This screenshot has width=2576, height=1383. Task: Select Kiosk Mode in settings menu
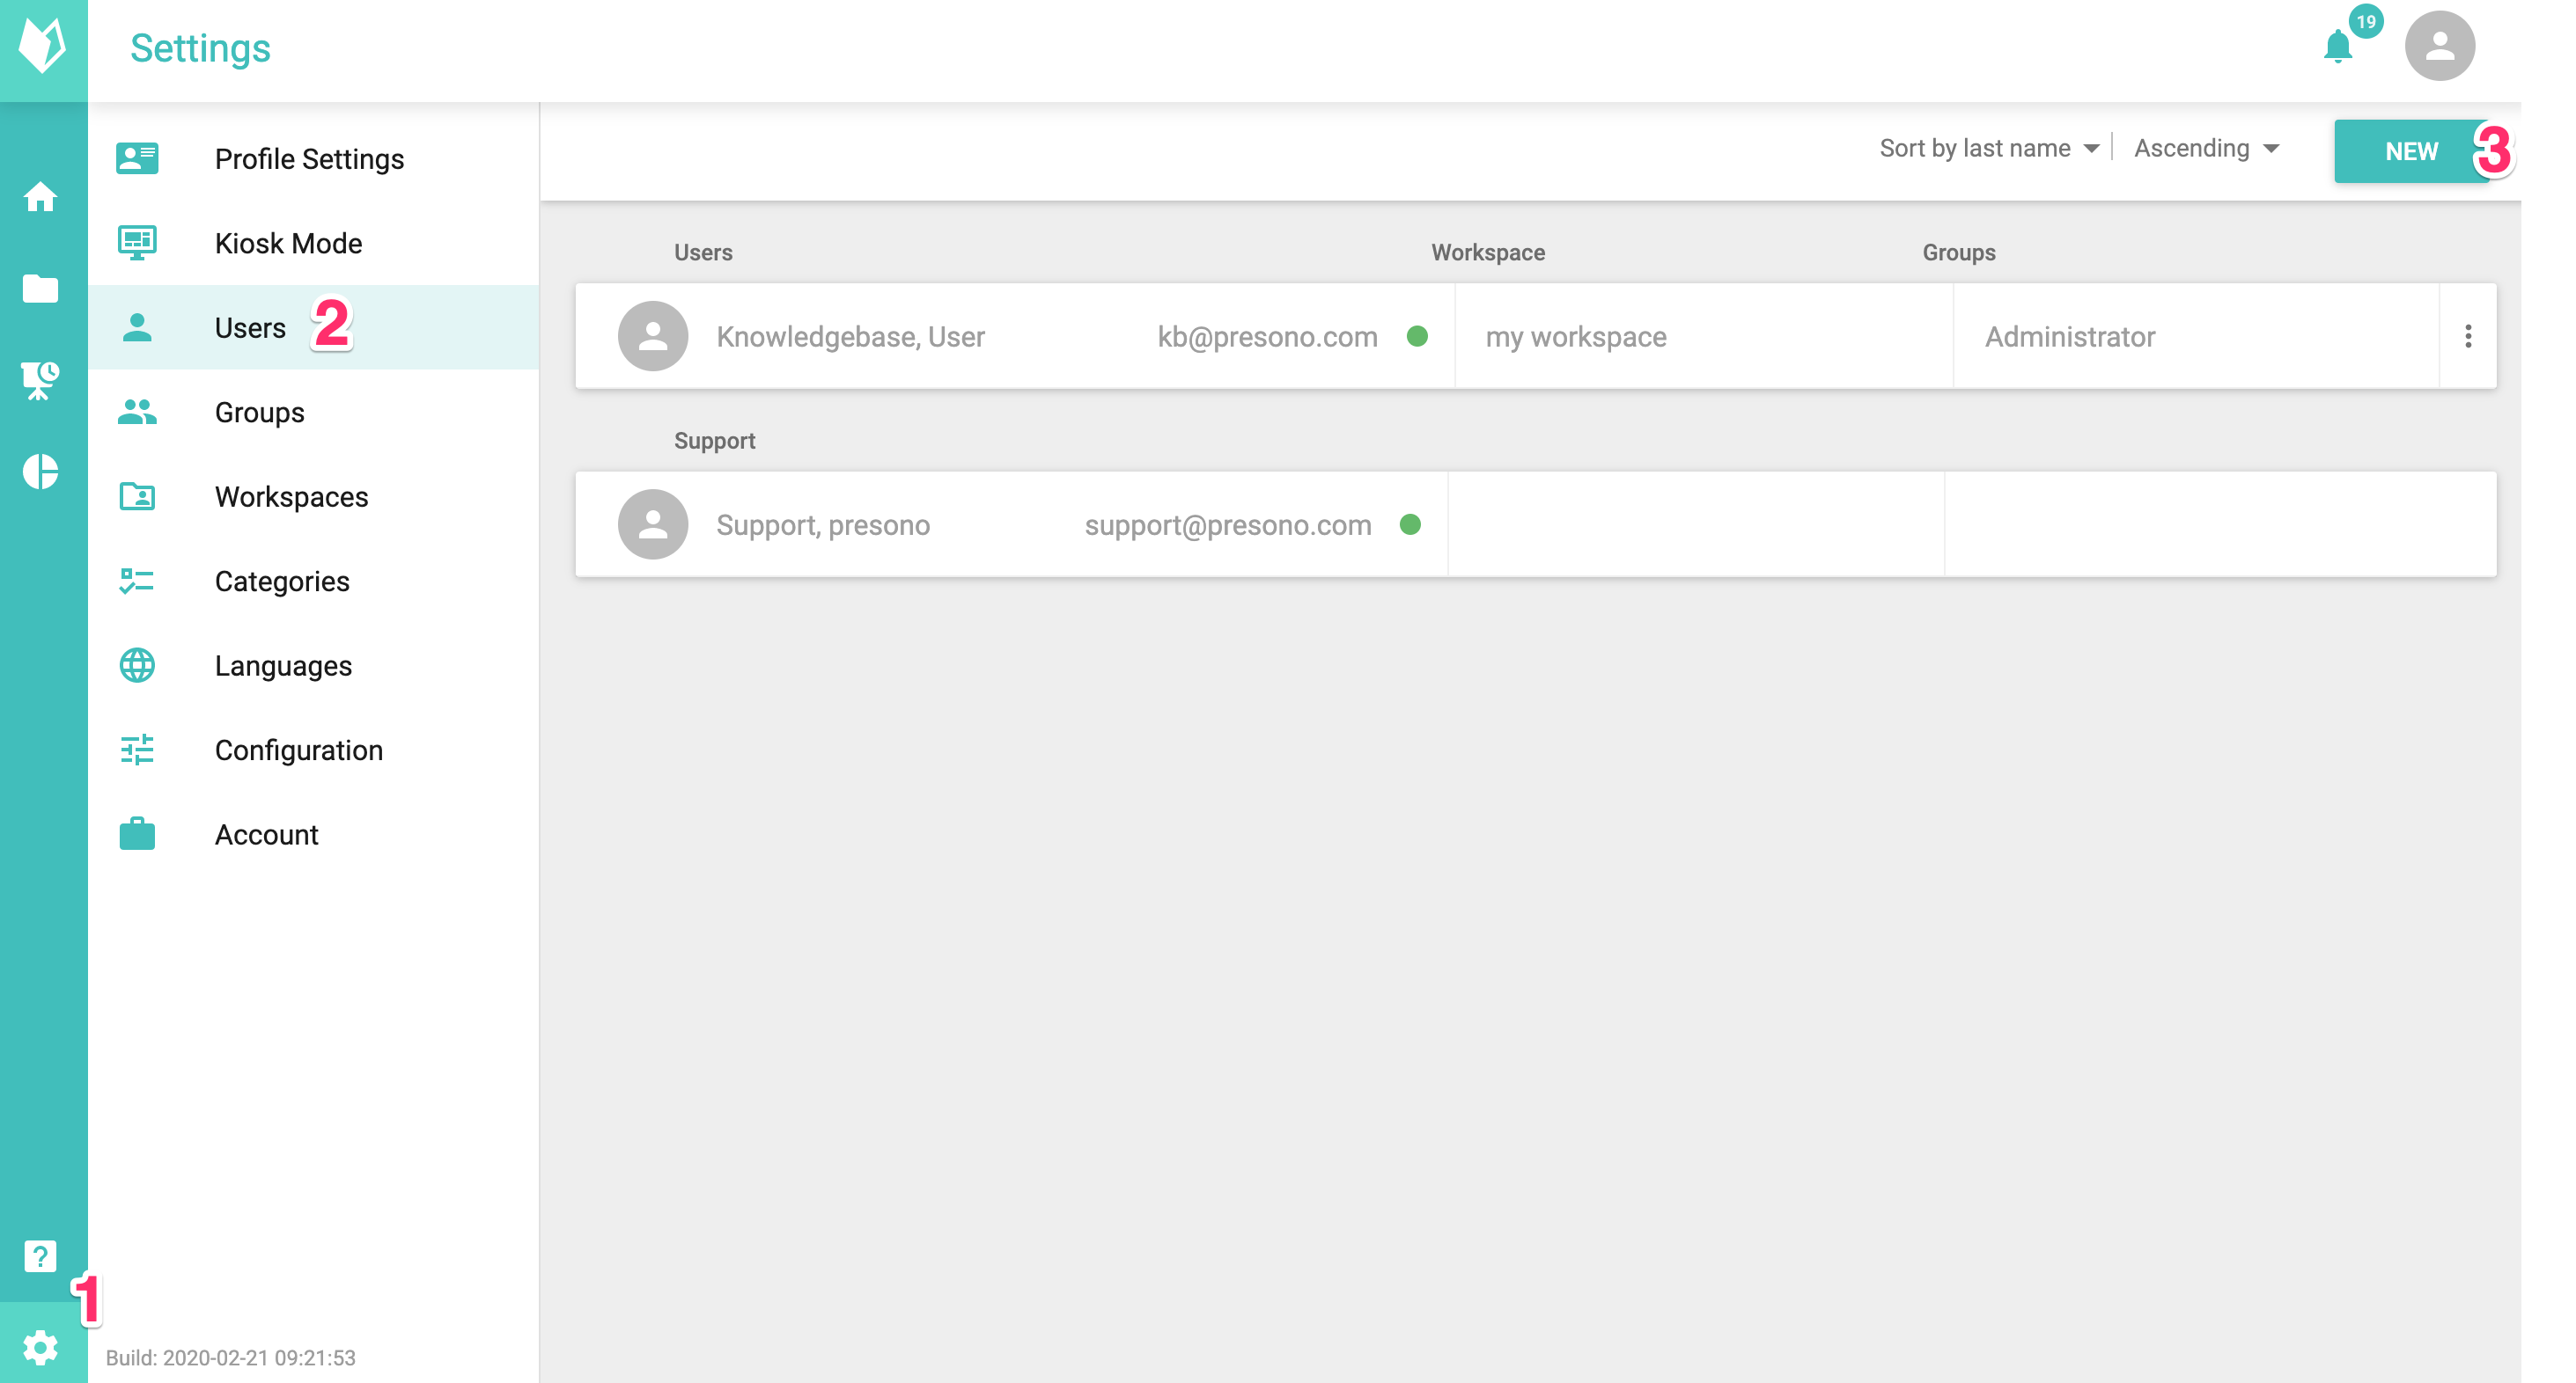[x=288, y=243]
